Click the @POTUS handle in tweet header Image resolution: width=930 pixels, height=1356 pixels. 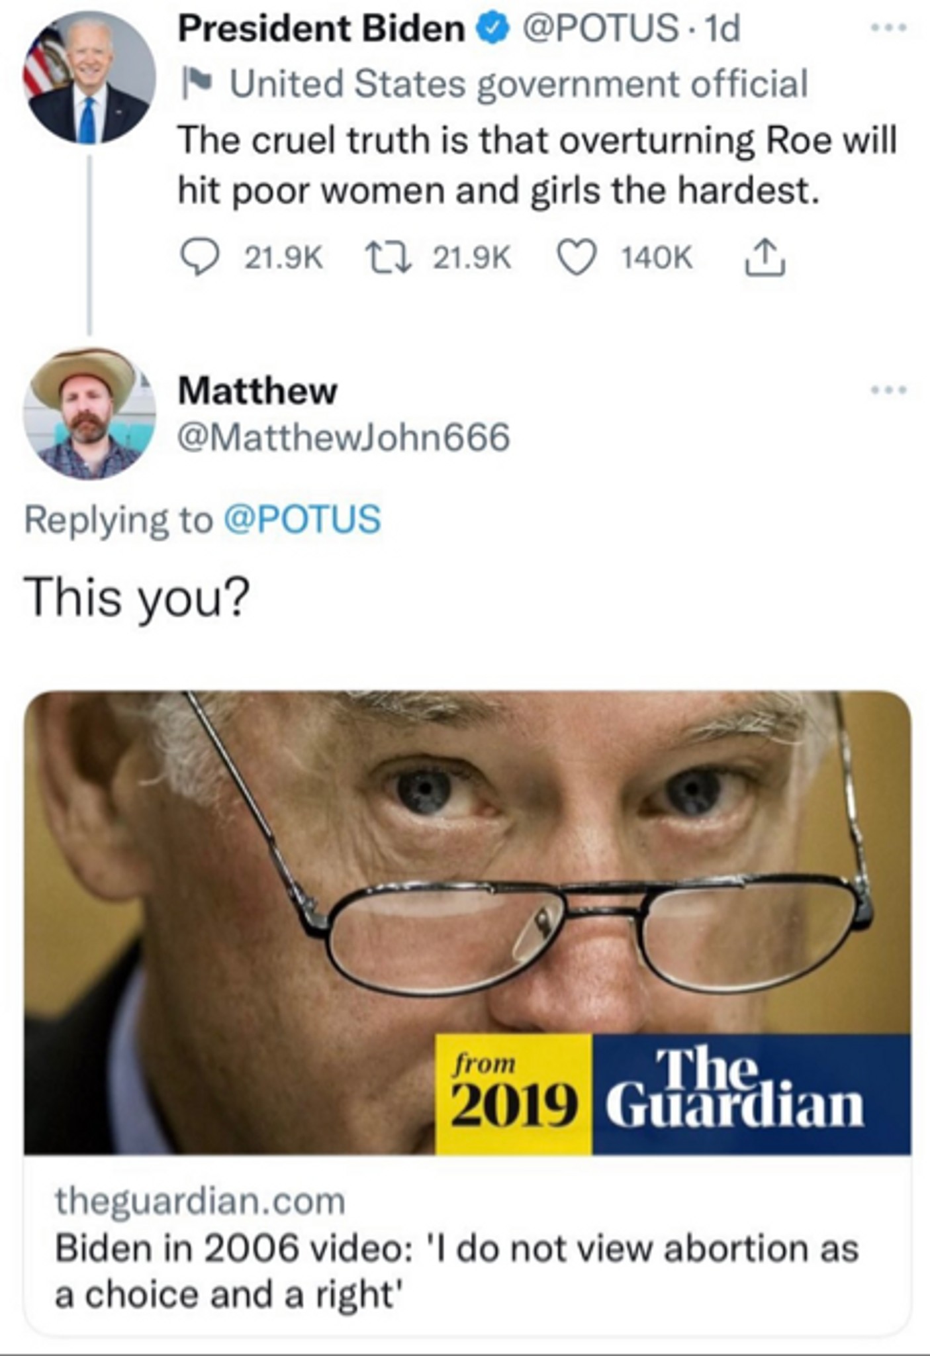coord(600,29)
